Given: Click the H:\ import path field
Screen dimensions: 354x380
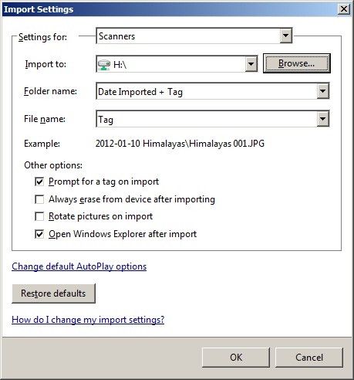Looking at the screenshot, I should (177, 64).
